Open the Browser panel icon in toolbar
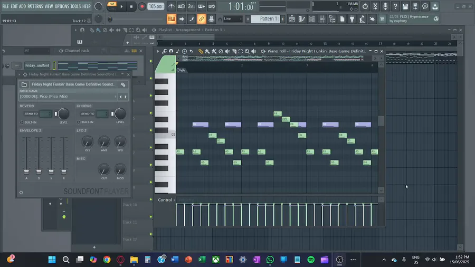This screenshot has width=475, height=267. (332, 19)
